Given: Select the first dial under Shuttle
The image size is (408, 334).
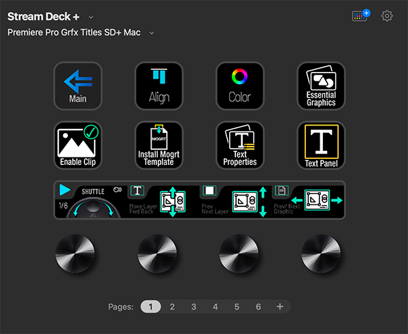Looking at the screenshot, I should (75, 253).
